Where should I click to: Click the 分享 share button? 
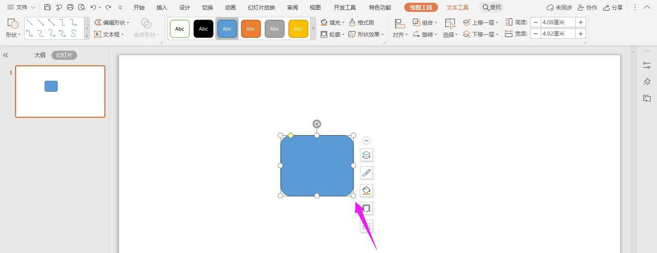tap(613, 7)
